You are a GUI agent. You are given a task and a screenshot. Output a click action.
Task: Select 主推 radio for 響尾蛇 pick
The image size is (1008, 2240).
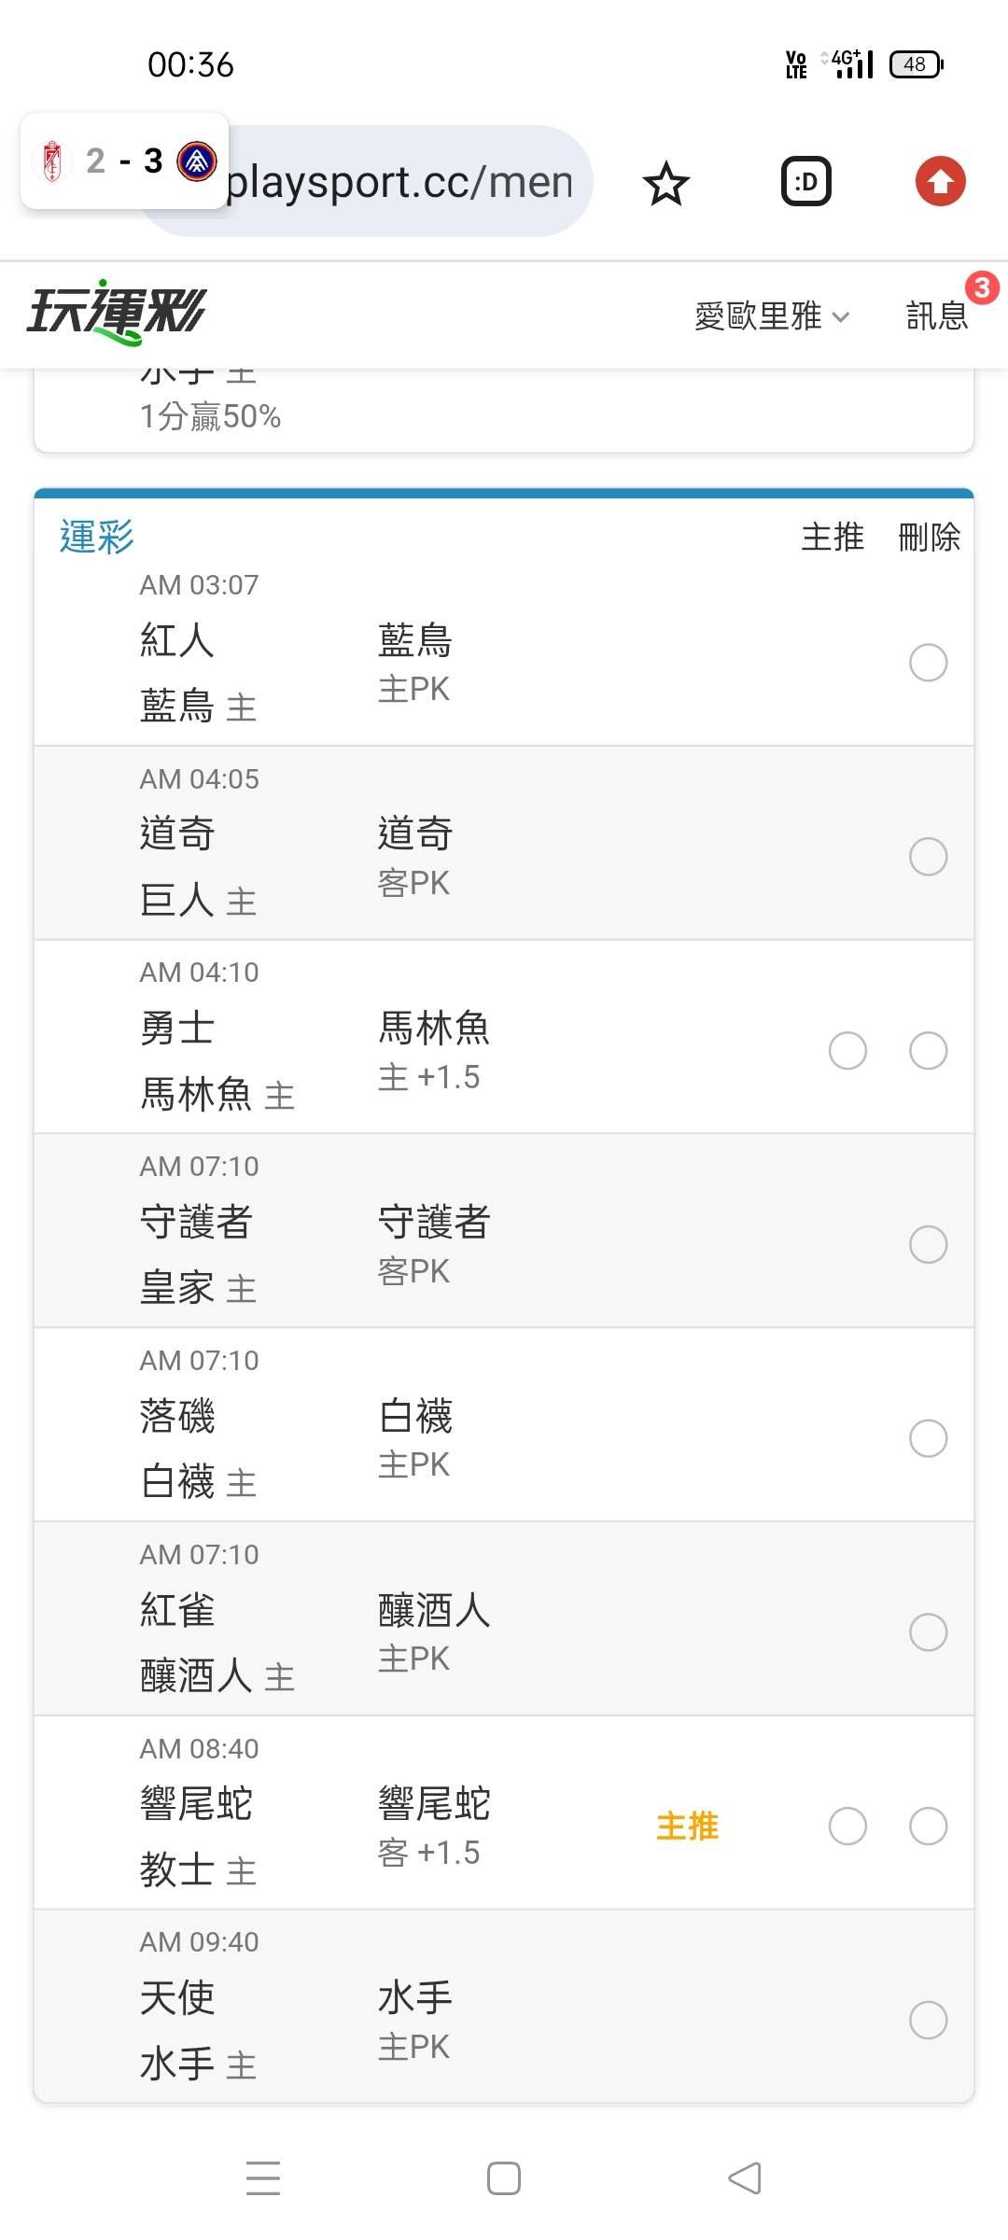[847, 1826]
